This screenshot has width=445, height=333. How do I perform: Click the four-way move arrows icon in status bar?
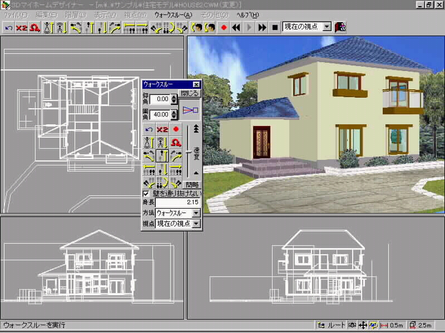point(363,325)
